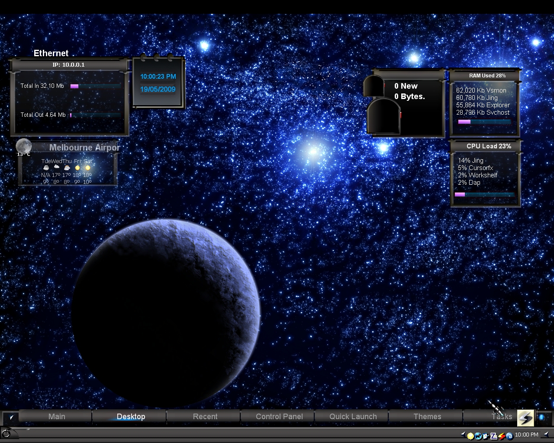Click the CPU load progress bar
The height and width of the screenshot is (443, 554).
point(484,195)
